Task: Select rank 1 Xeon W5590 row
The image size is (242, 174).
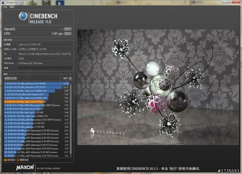Action: 37,83
